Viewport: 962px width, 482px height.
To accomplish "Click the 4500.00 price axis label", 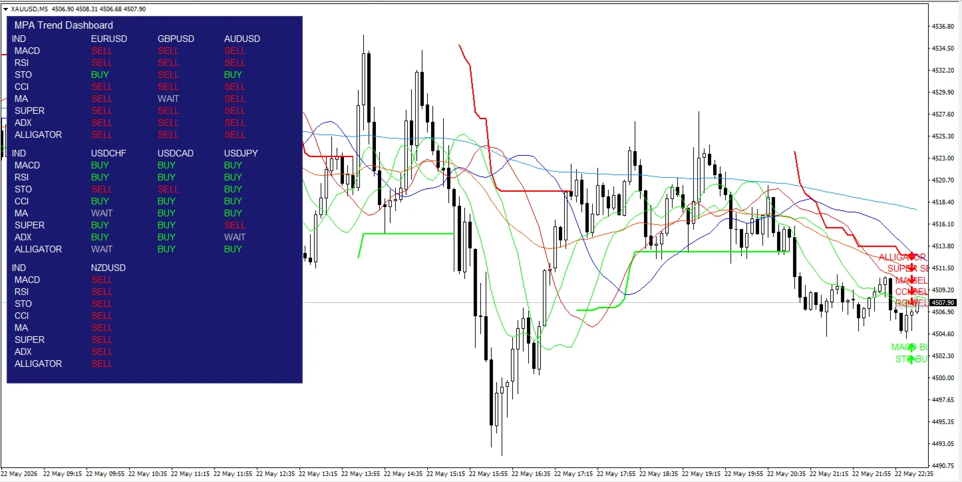I will tap(944, 377).
